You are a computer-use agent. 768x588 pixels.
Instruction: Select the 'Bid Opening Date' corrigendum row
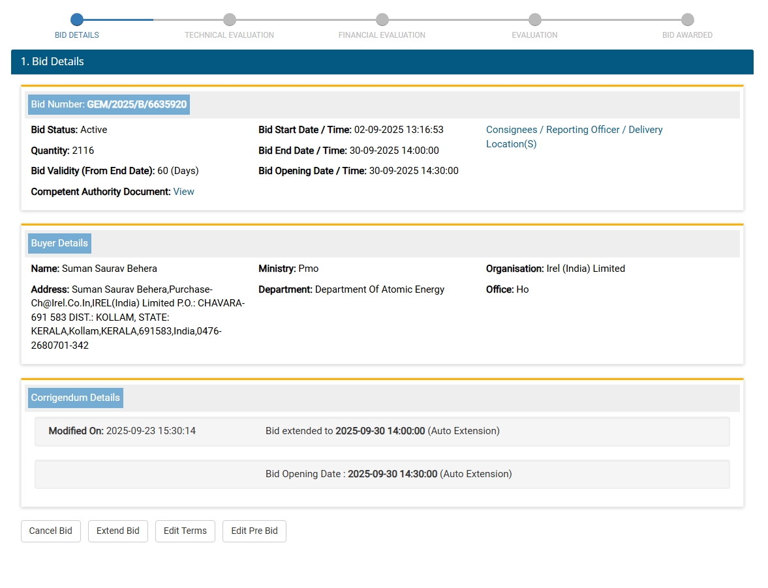[382, 474]
